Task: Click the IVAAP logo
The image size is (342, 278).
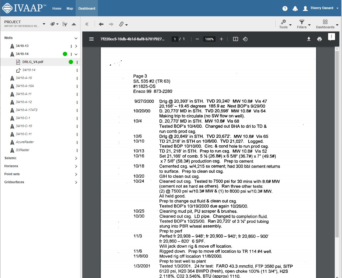Action: coord(24,8)
